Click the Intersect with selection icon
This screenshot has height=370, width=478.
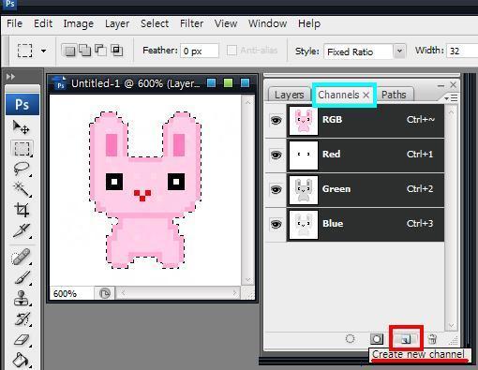tap(117, 51)
